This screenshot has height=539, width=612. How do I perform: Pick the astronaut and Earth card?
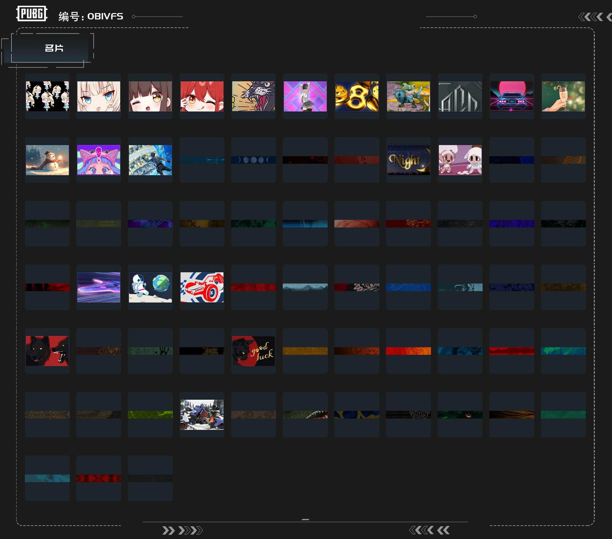[x=150, y=287]
